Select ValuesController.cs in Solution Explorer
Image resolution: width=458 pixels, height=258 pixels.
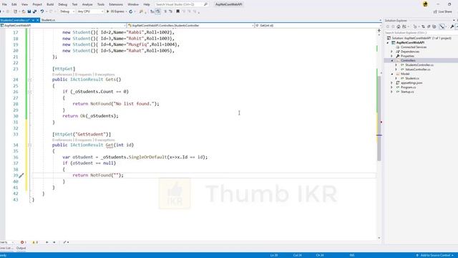418,70
